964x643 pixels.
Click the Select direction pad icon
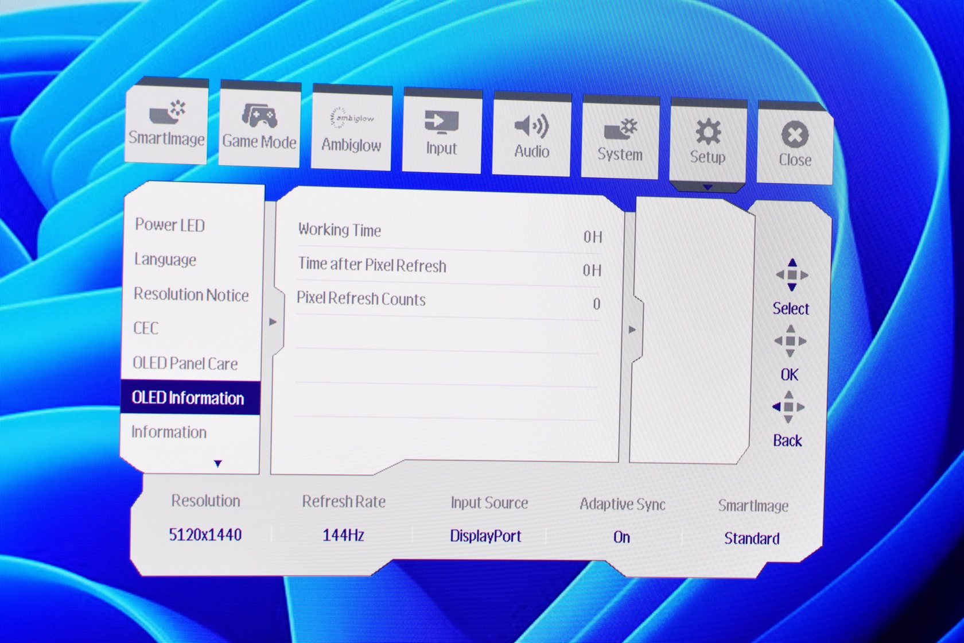coord(792,275)
